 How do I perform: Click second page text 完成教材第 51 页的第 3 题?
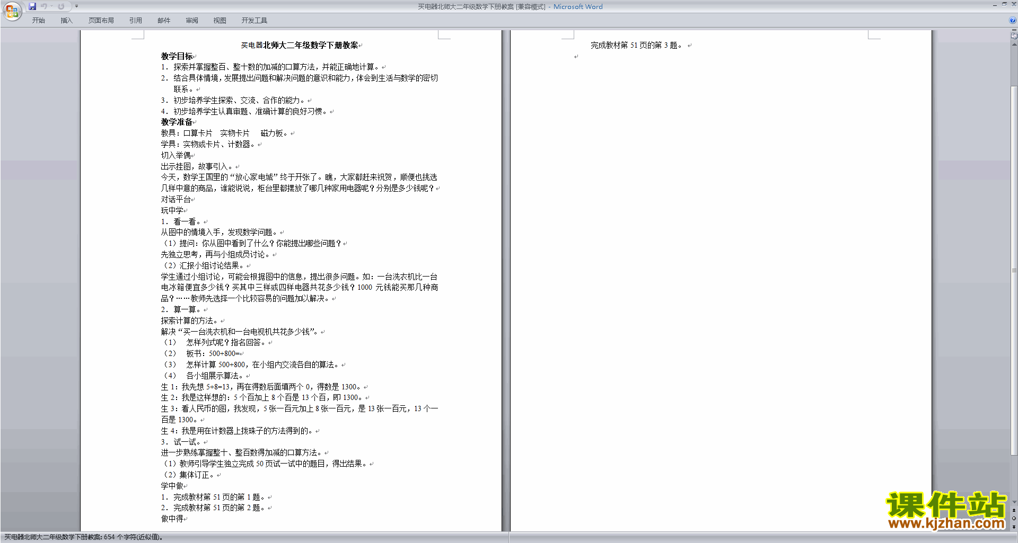coord(637,46)
